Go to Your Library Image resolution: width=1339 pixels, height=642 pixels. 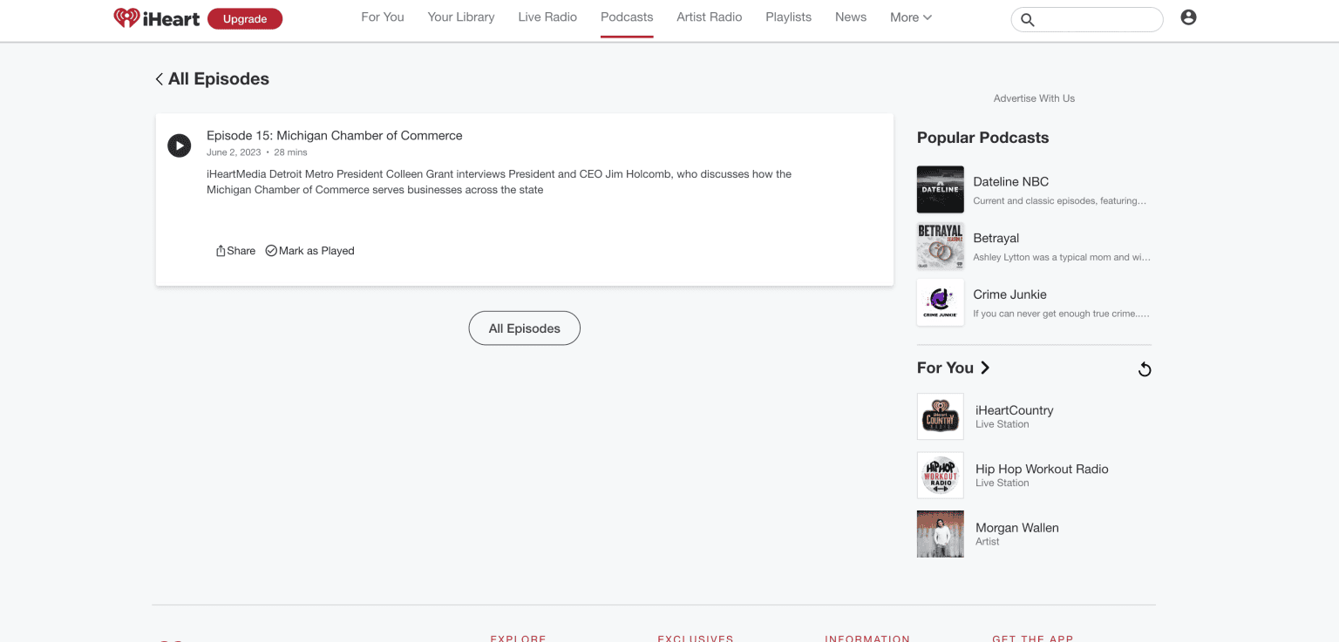tap(461, 17)
